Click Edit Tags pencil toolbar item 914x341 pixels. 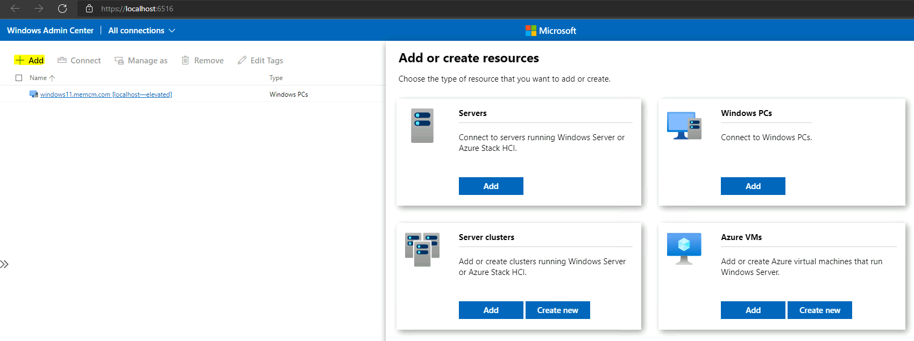coord(260,60)
